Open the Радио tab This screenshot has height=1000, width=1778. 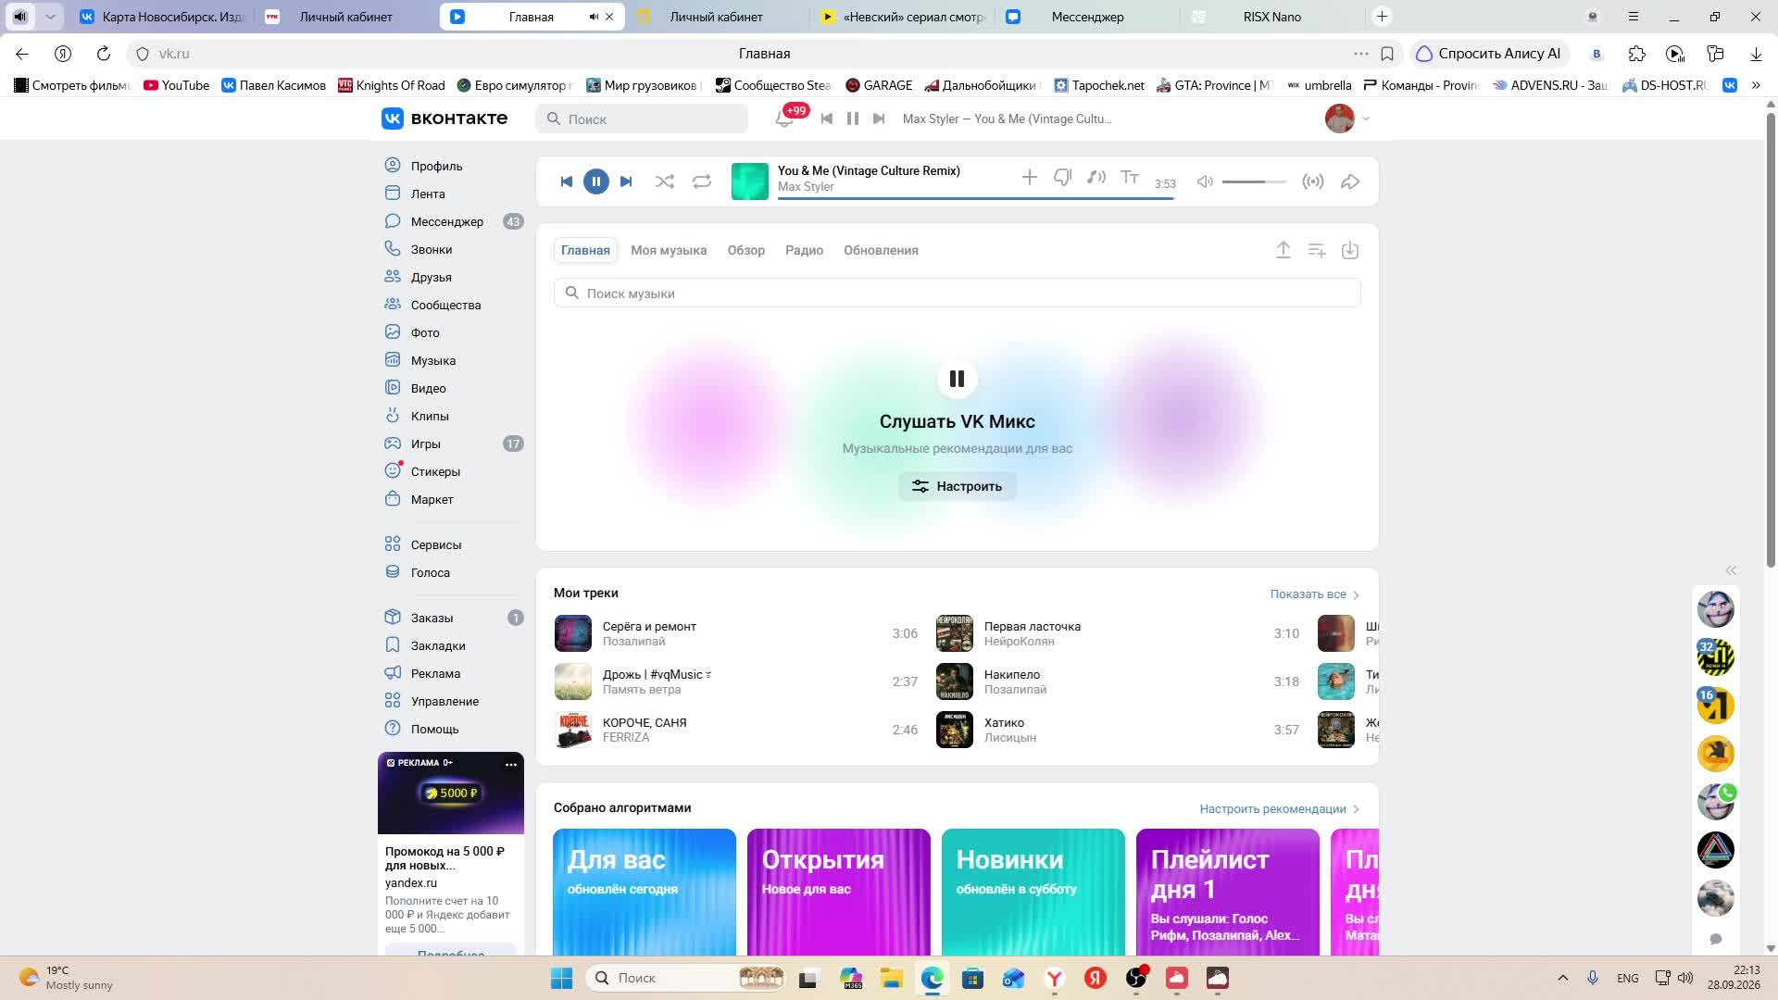804,250
